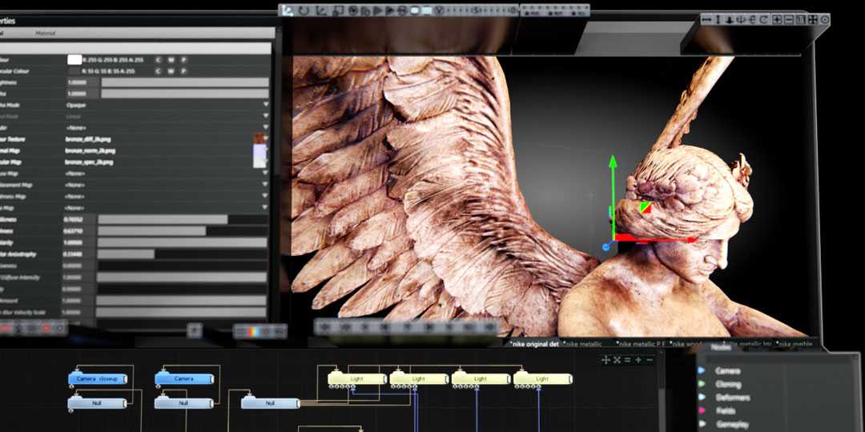Switch to the Material tab
Viewport: 865px width, 432px height.
click(46, 34)
